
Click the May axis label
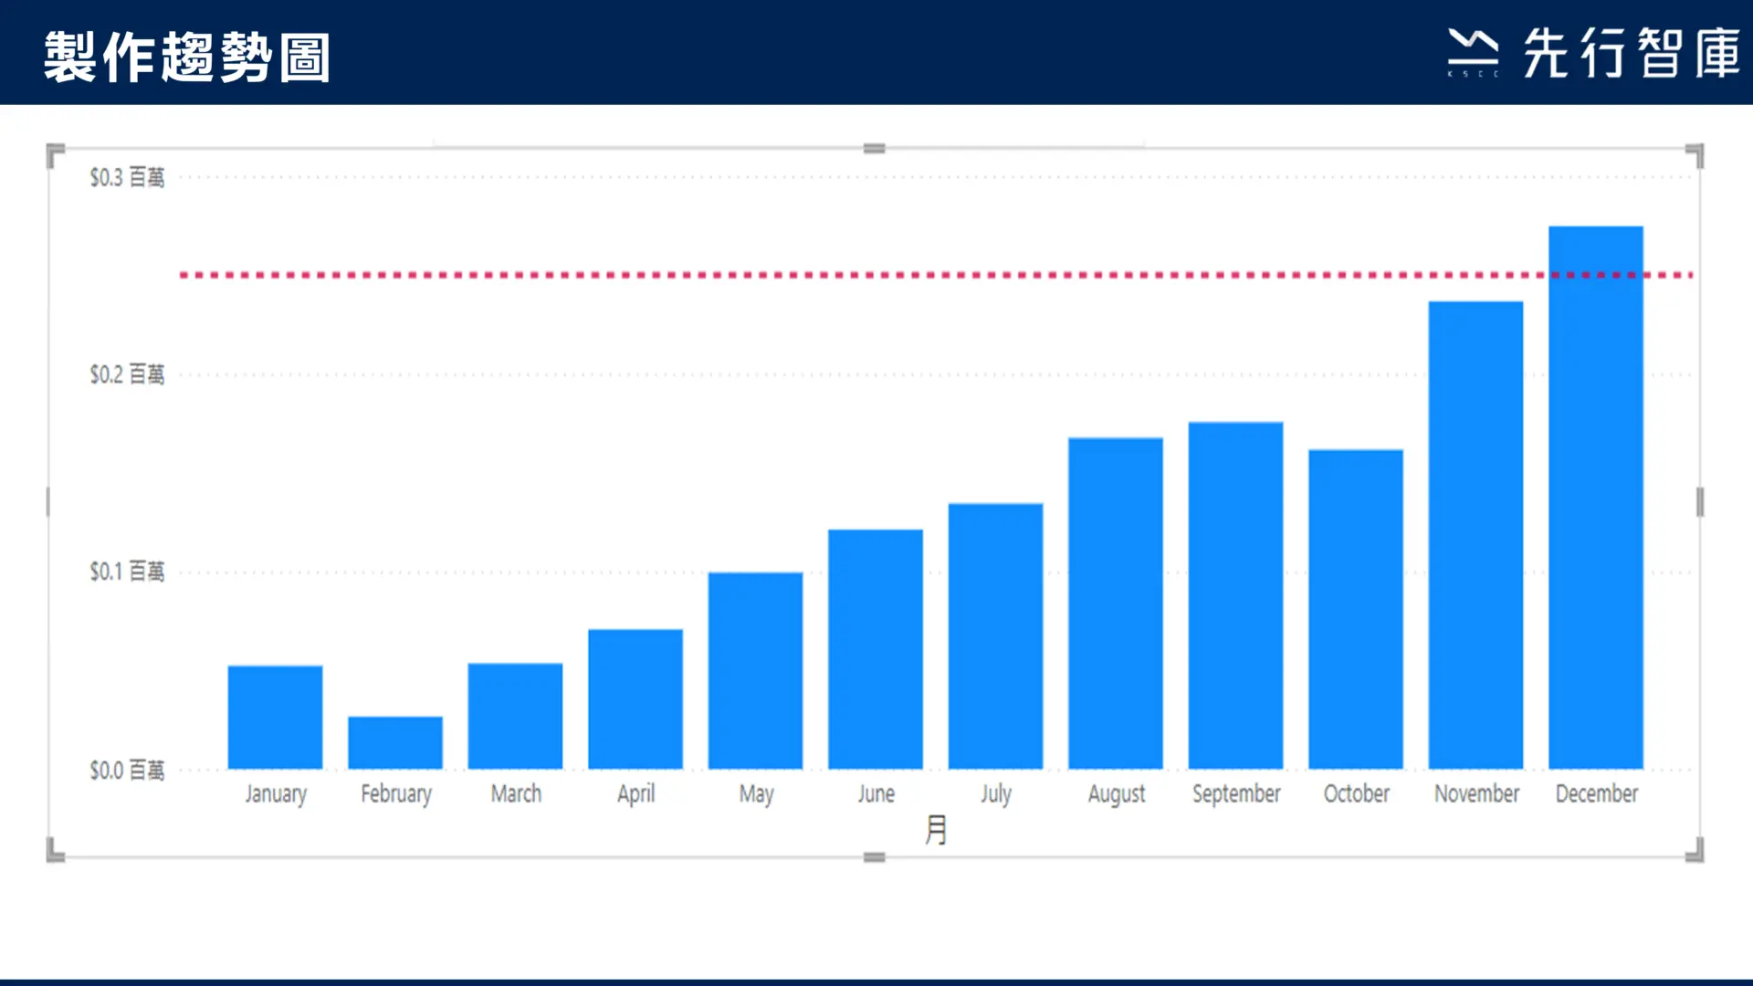[756, 794]
